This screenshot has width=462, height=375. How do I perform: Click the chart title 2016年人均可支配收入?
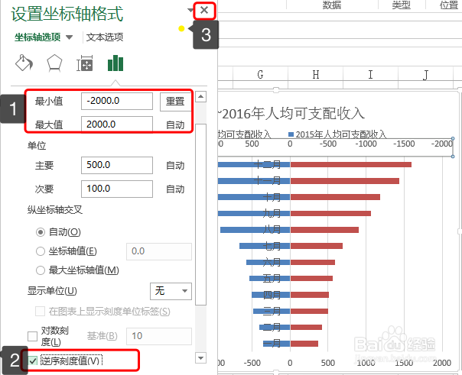tap(293, 114)
